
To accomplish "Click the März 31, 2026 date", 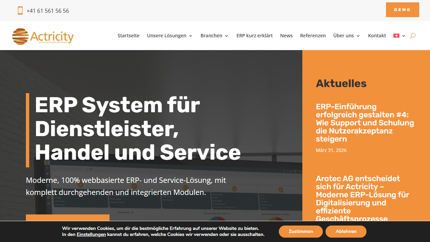I will coord(331,150).
